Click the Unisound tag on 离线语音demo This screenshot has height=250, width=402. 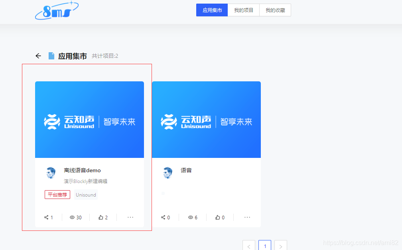[86, 195]
